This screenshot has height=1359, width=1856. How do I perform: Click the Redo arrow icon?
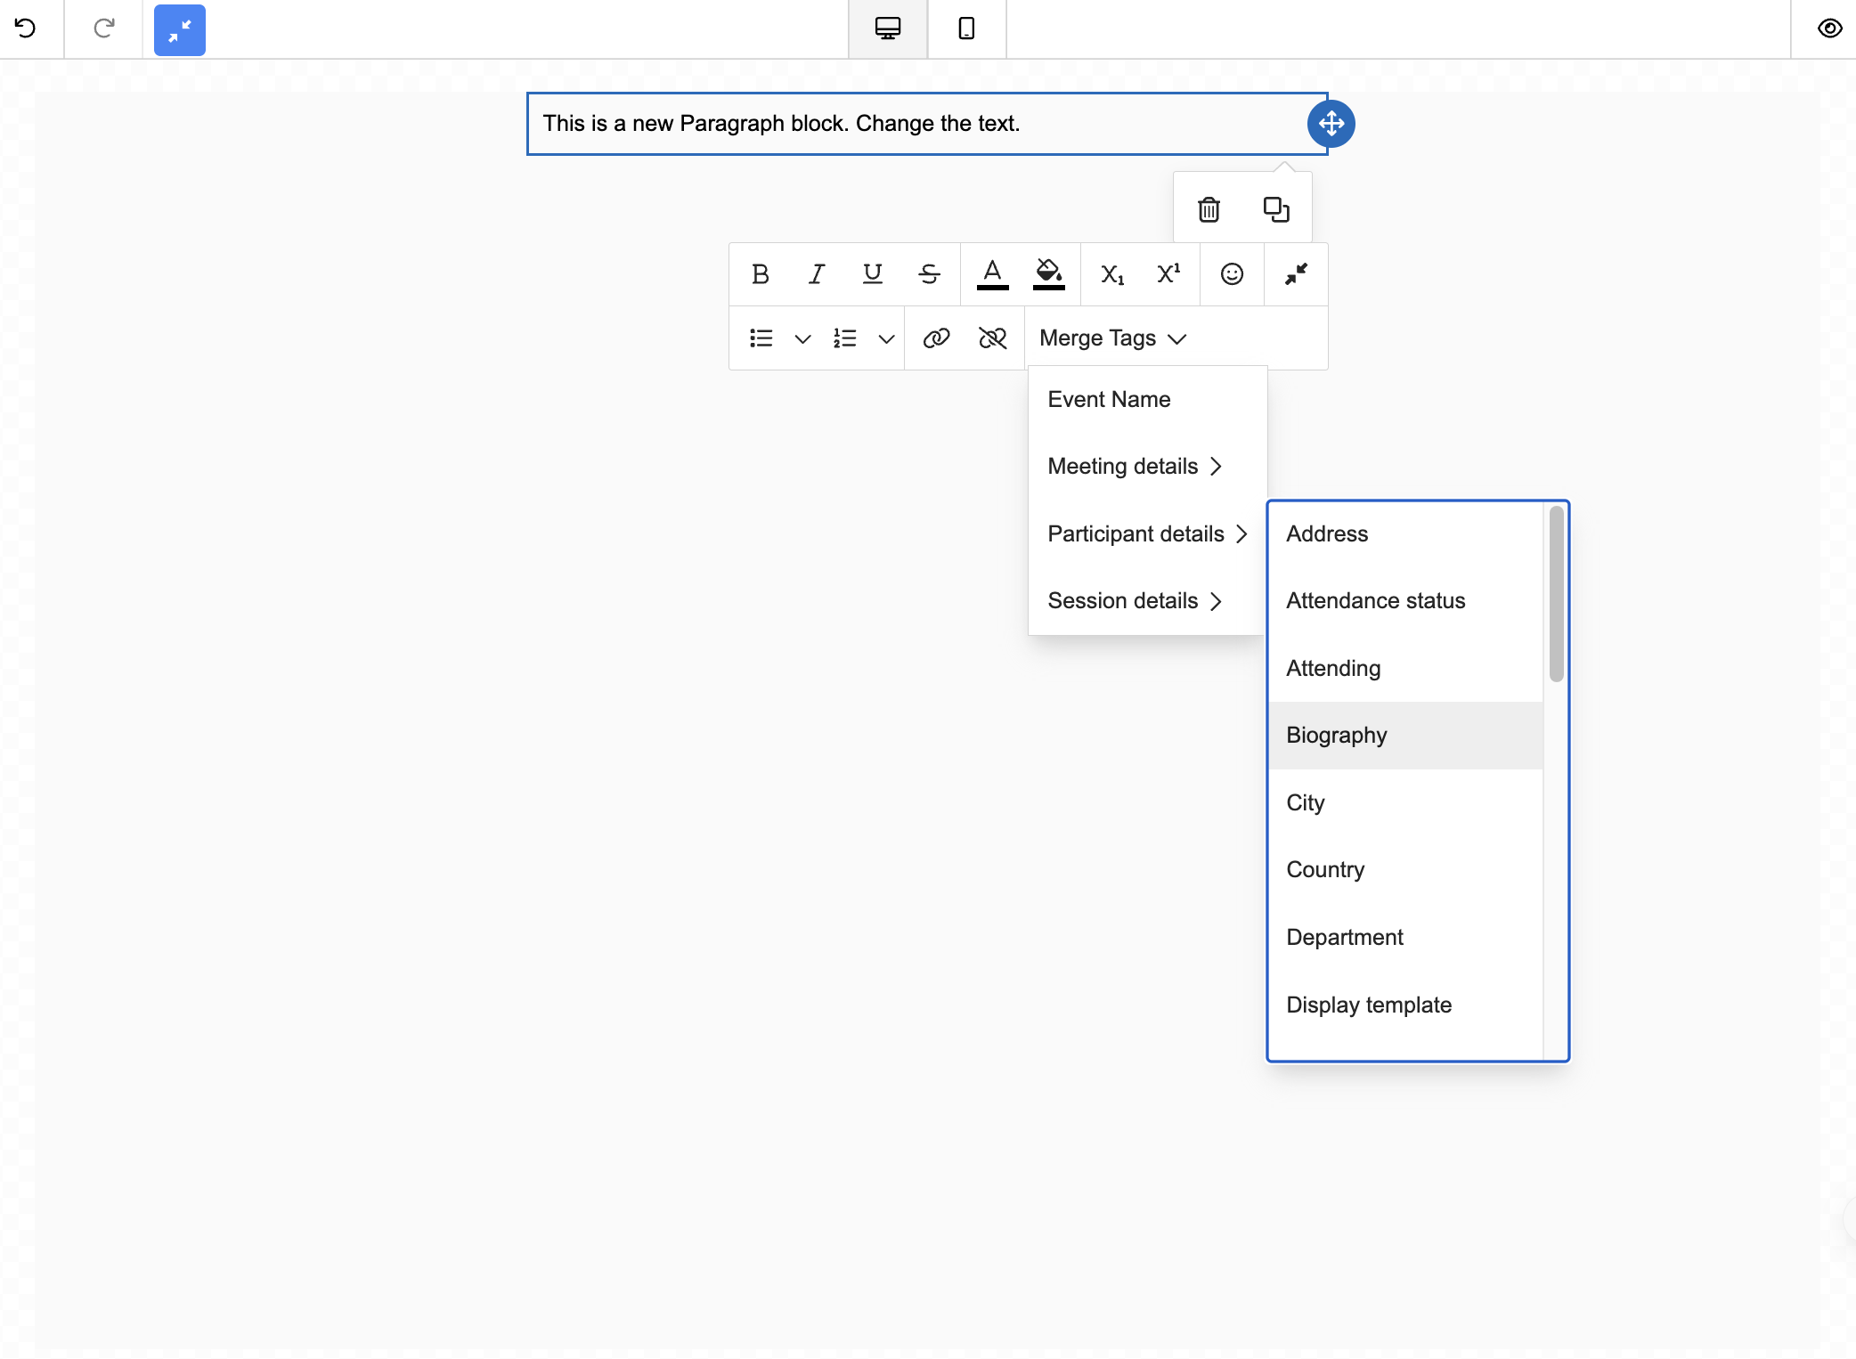104,28
